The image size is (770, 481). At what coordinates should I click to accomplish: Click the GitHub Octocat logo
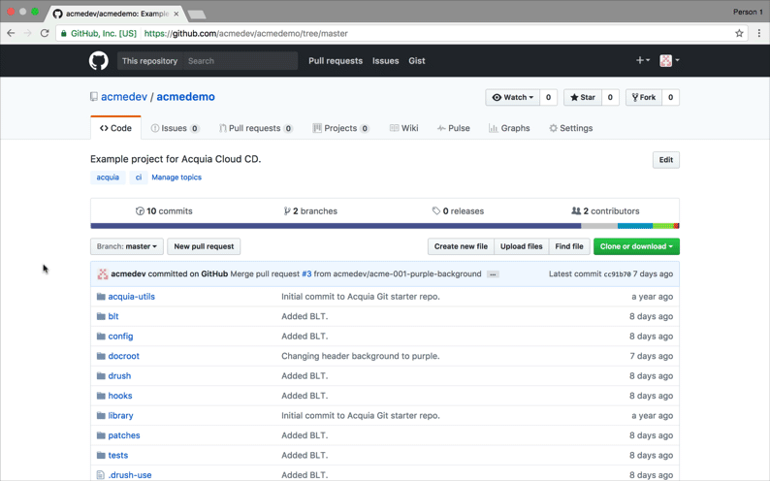(x=99, y=60)
